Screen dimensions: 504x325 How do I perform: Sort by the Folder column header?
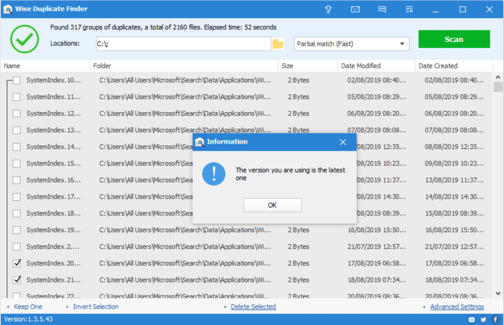185,66
